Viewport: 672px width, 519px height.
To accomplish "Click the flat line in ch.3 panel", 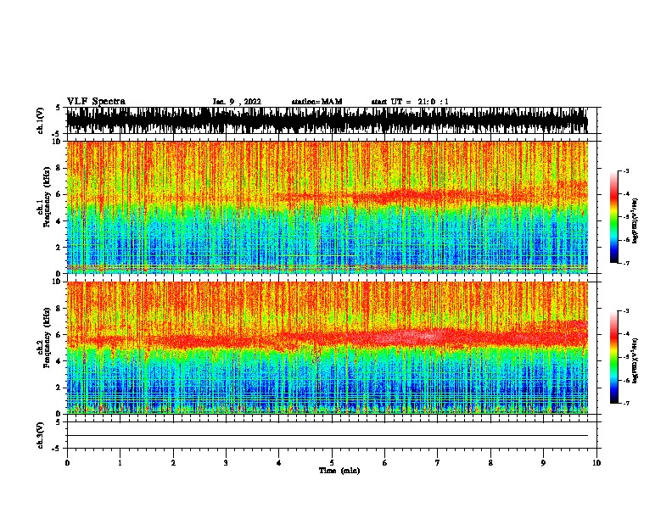I will tap(327, 436).
